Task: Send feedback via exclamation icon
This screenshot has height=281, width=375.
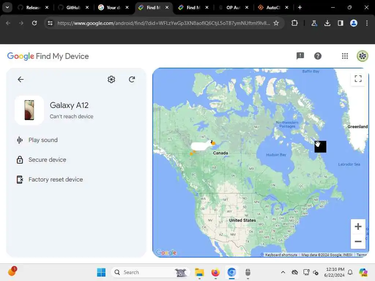Action: (x=300, y=56)
